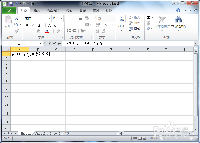200x143 pixels.
Task: Switch to the 页面布局 tab
Action: [x=53, y=11]
